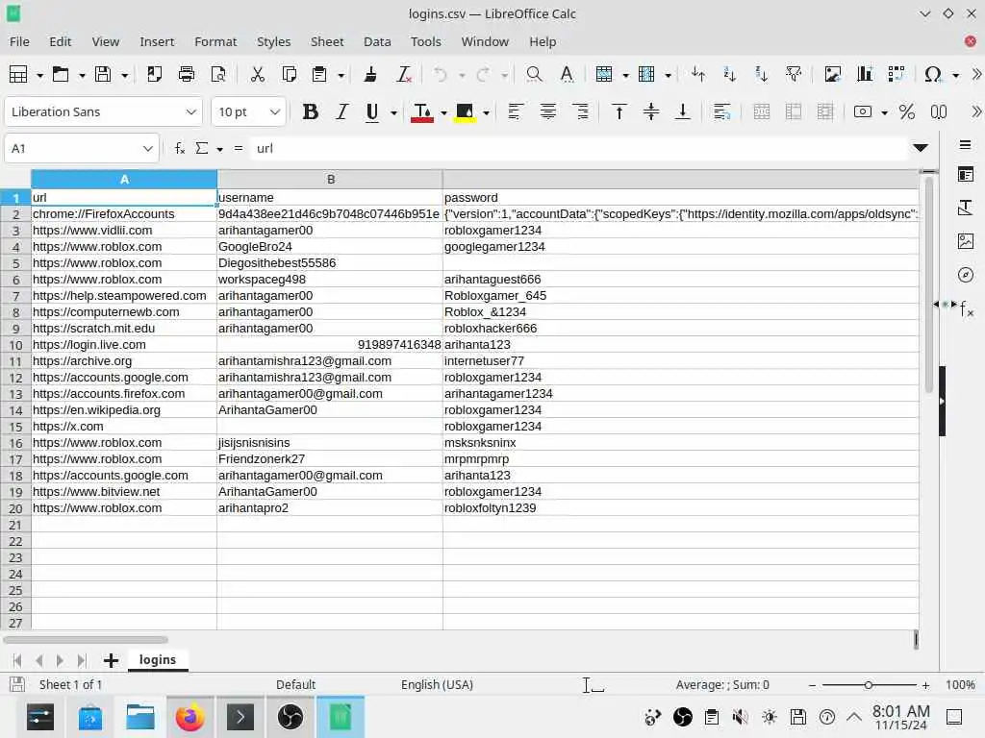
Task: Apply red font color swatch
Action: pyautogui.click(x=422, y=112)
